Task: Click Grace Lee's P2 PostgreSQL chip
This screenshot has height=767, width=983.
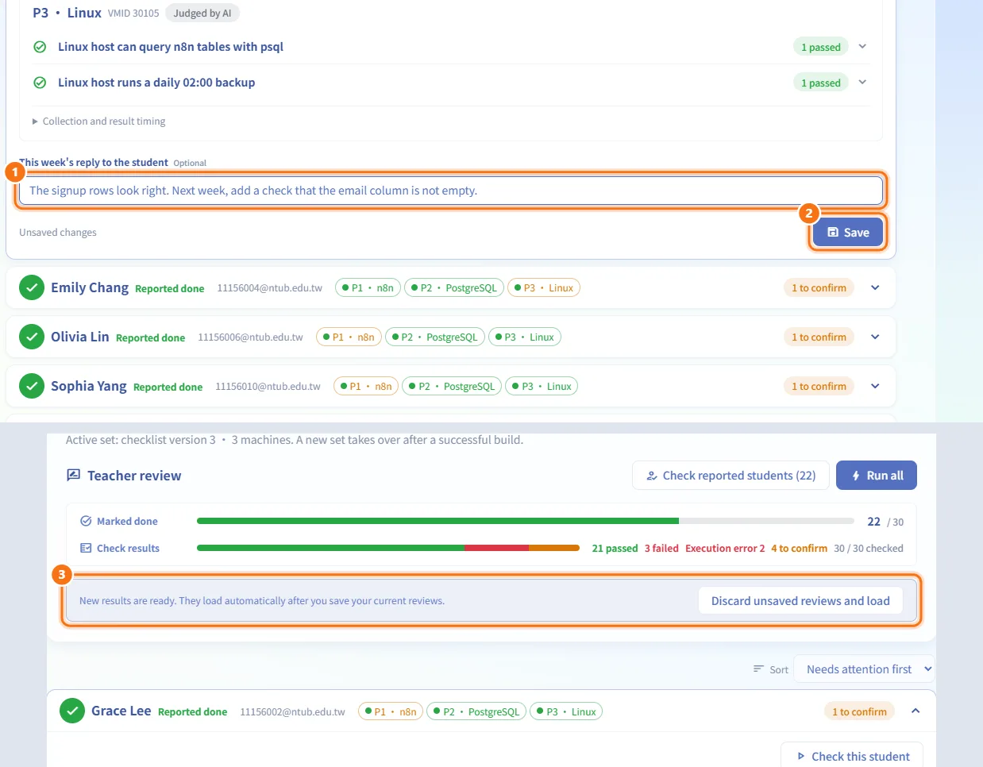Action: coord(477,711)
